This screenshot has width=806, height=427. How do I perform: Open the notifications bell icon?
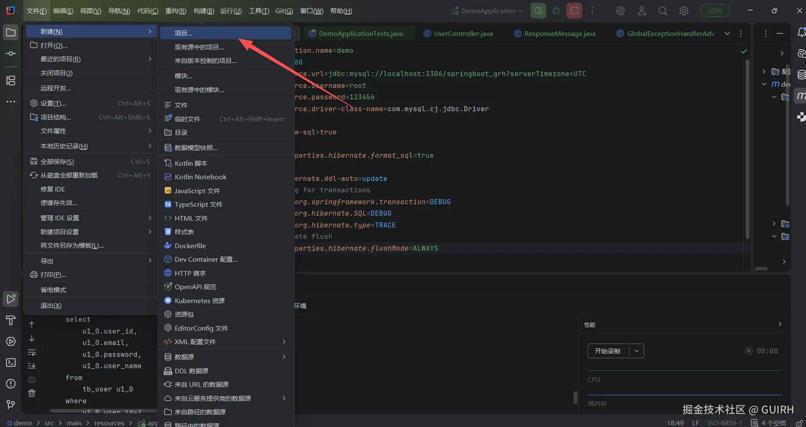coord(801,33)
